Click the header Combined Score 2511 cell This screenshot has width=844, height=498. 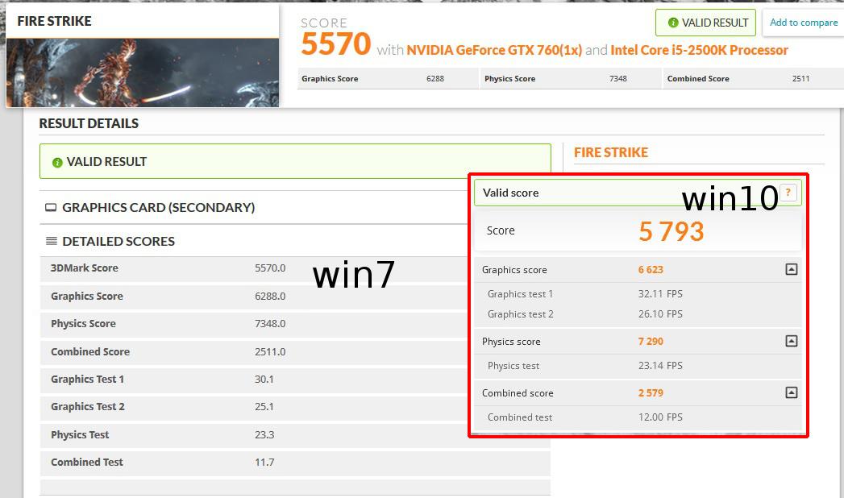click(x=752, y=78)
